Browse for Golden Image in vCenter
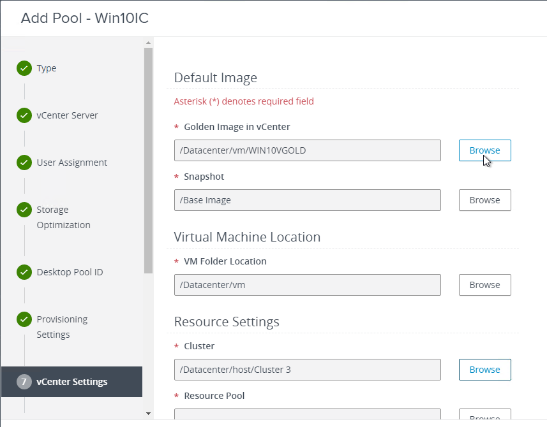The image size is (547, 427). [485, 150]
